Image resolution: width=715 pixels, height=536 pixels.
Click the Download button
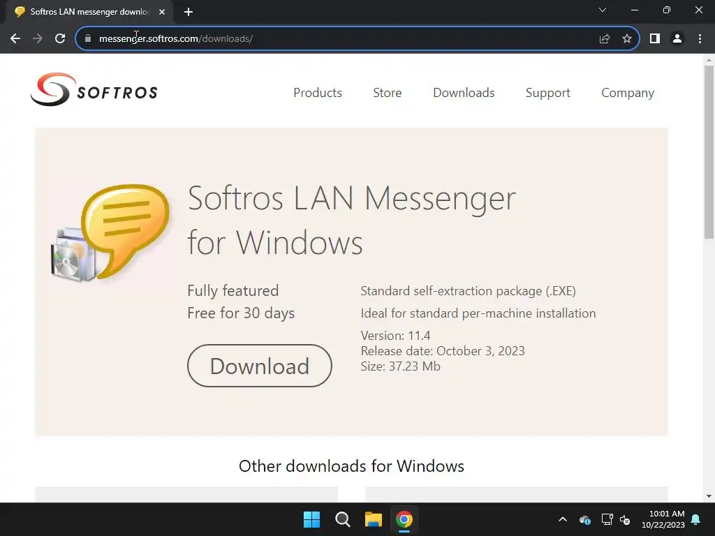260,366
